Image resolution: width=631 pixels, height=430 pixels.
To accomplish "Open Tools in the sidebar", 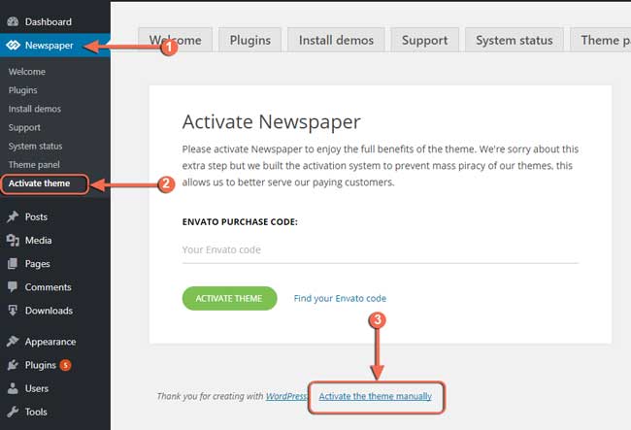I will tap(55, 412).
